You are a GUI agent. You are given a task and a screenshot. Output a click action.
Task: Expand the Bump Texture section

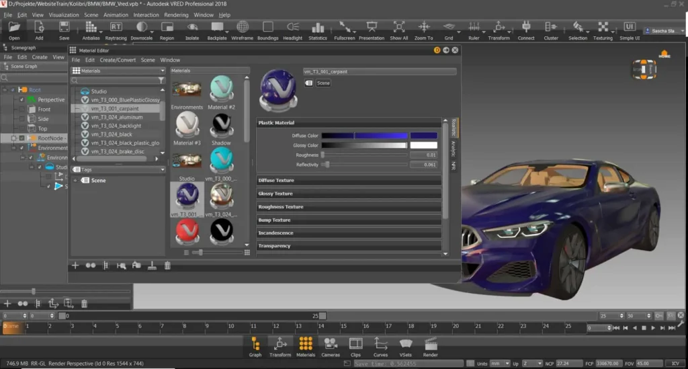click(x=349, y=220)
